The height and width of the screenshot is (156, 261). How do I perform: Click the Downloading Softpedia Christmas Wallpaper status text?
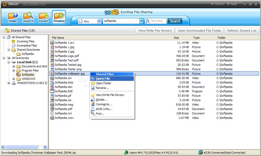click(39, 153)
